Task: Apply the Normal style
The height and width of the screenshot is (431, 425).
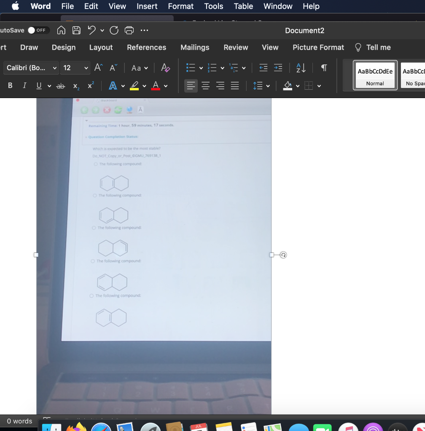Action: [375, 76]
